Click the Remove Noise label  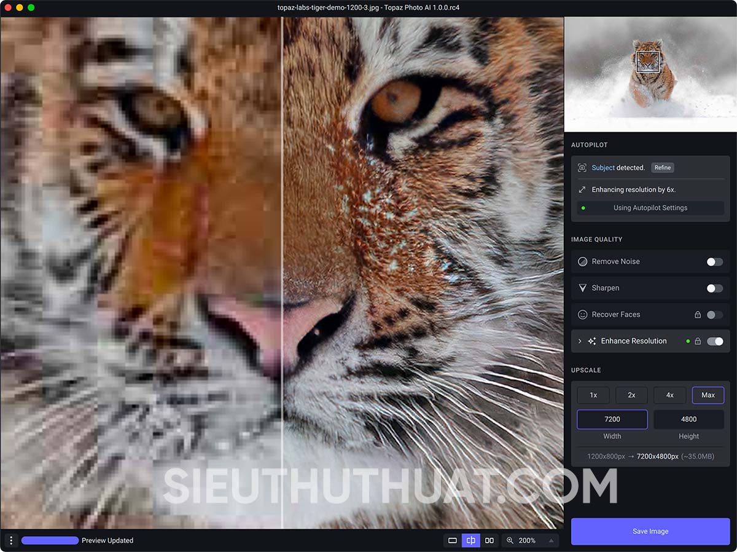[615, 261]
